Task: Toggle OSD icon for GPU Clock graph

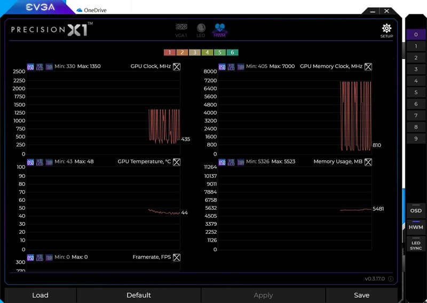Action: click(x=30, y=67)
